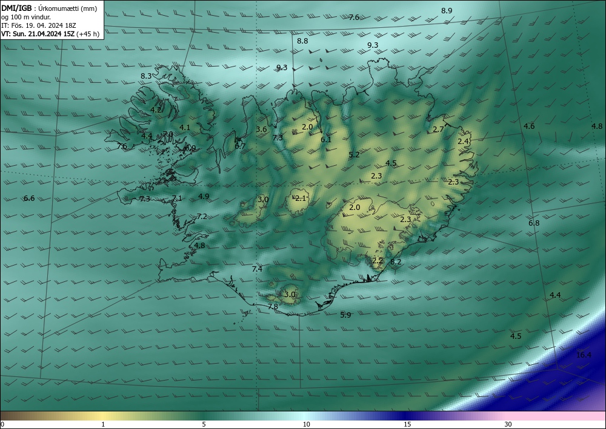Click the 8.9 value on the map
This screenshot has height=429, width=606.
(x=447, y=11)
